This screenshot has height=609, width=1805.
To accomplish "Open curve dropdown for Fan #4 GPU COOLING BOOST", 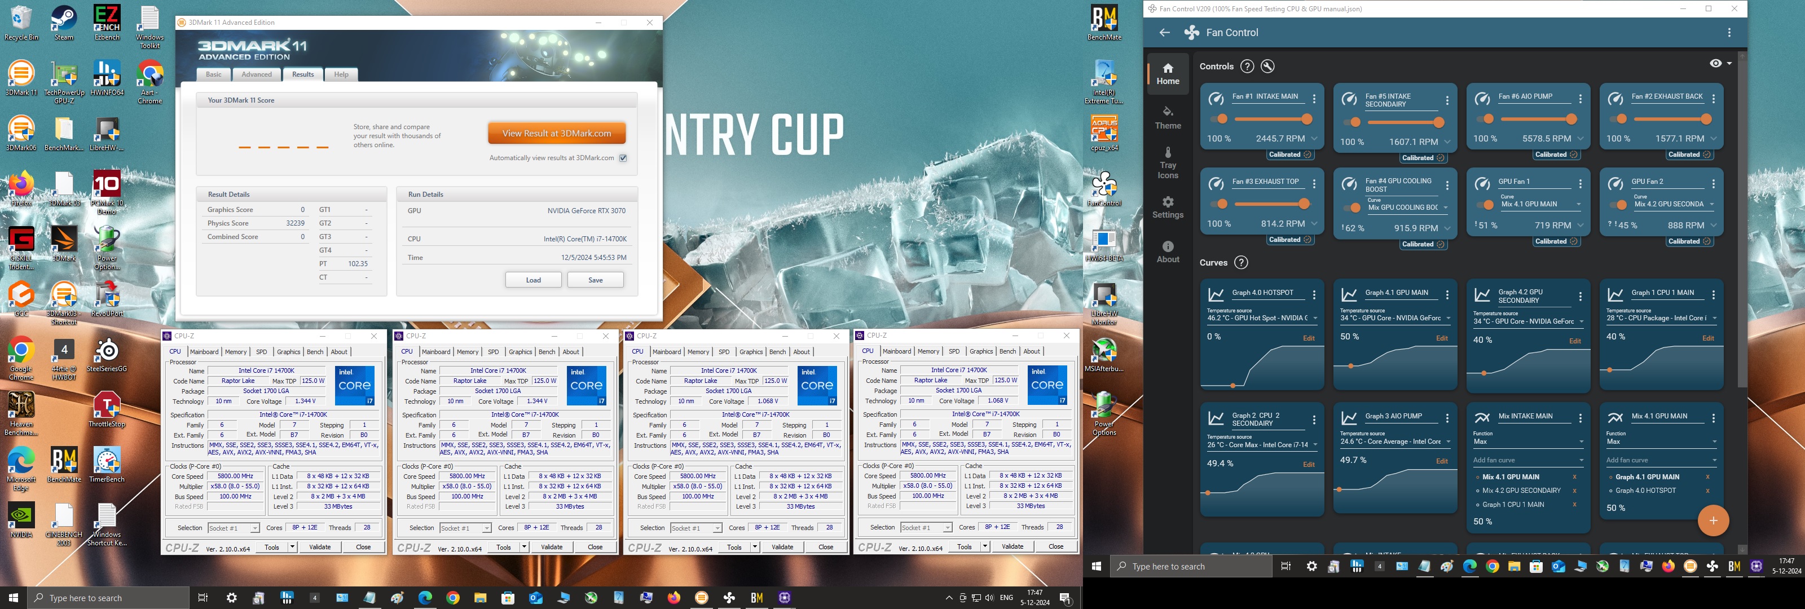I will (1408, 207).
